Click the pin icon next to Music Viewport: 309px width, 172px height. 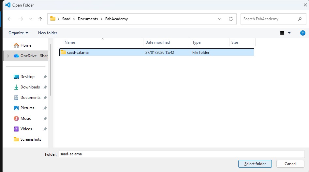click(45, 118)
